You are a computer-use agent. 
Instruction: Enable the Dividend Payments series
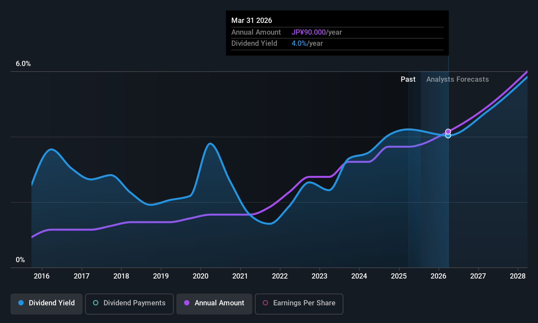[129, 304]
